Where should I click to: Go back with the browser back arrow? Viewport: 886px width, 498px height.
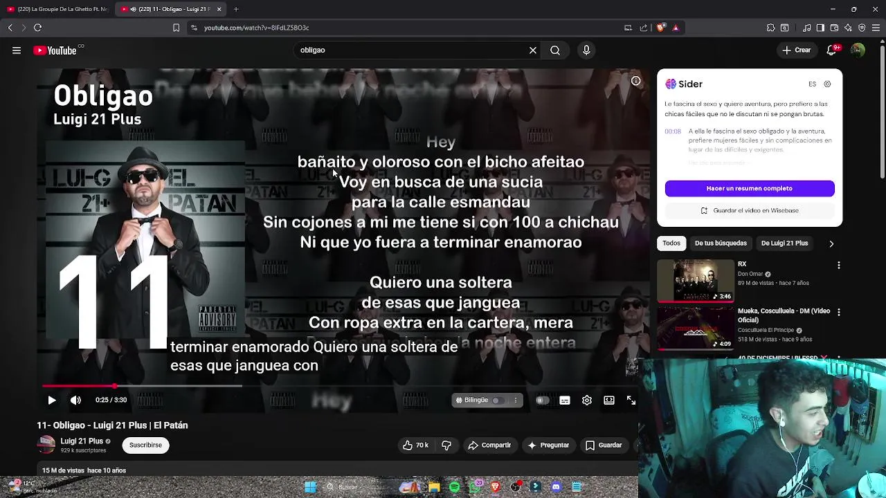coord(10,28)
